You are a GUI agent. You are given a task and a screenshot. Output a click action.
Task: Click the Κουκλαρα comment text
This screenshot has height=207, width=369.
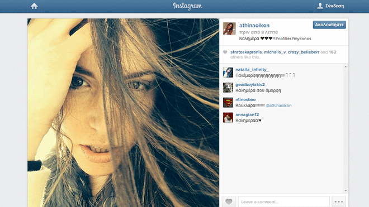tap(250, 106)
